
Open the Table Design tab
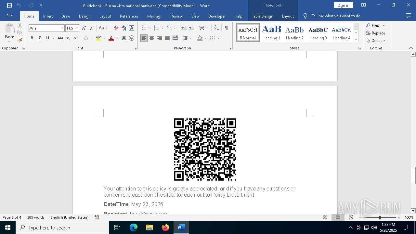[x=263, y=16]
